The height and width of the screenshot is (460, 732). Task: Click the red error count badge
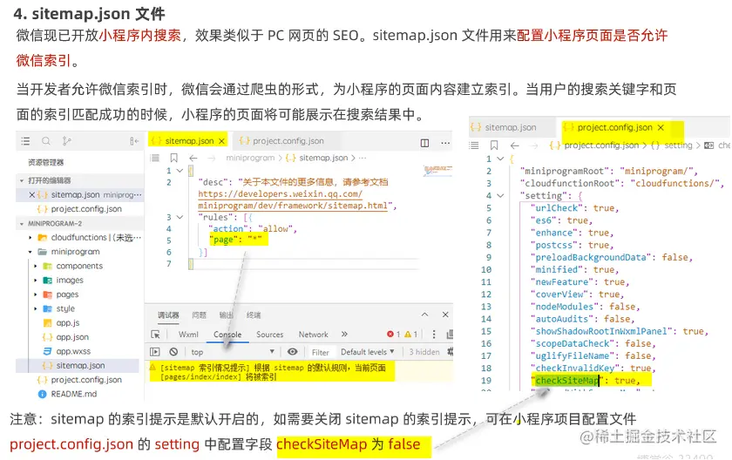(393, 334)
